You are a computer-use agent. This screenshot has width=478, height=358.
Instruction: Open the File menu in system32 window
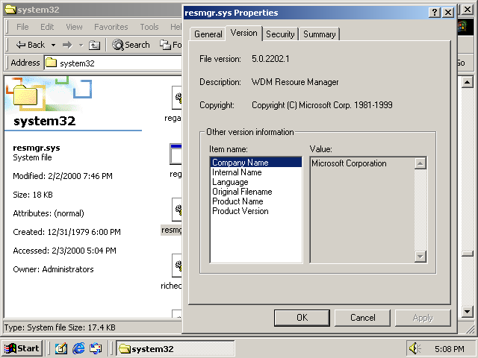pyautogui.click(x=22, y=27)
